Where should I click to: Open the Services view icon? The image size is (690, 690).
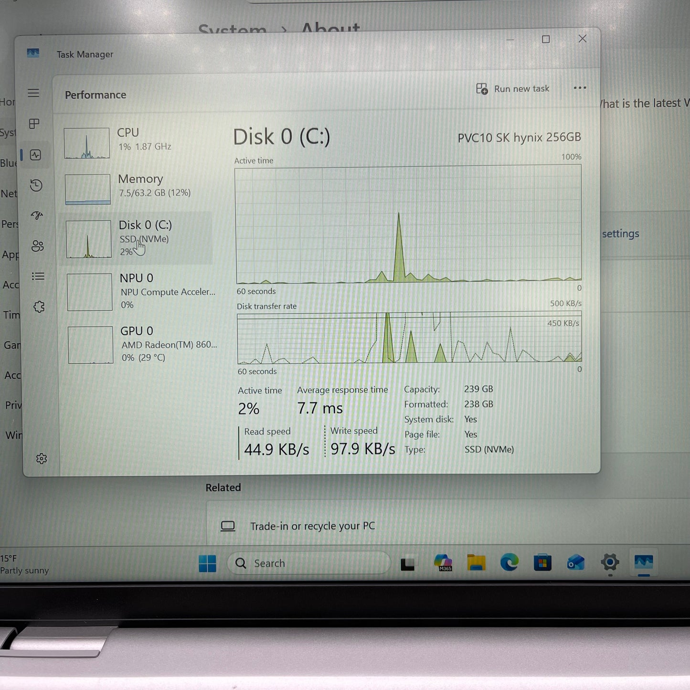pos(39,307)
